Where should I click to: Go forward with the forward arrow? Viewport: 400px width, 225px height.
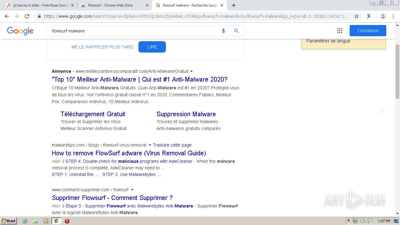[17, 16]
